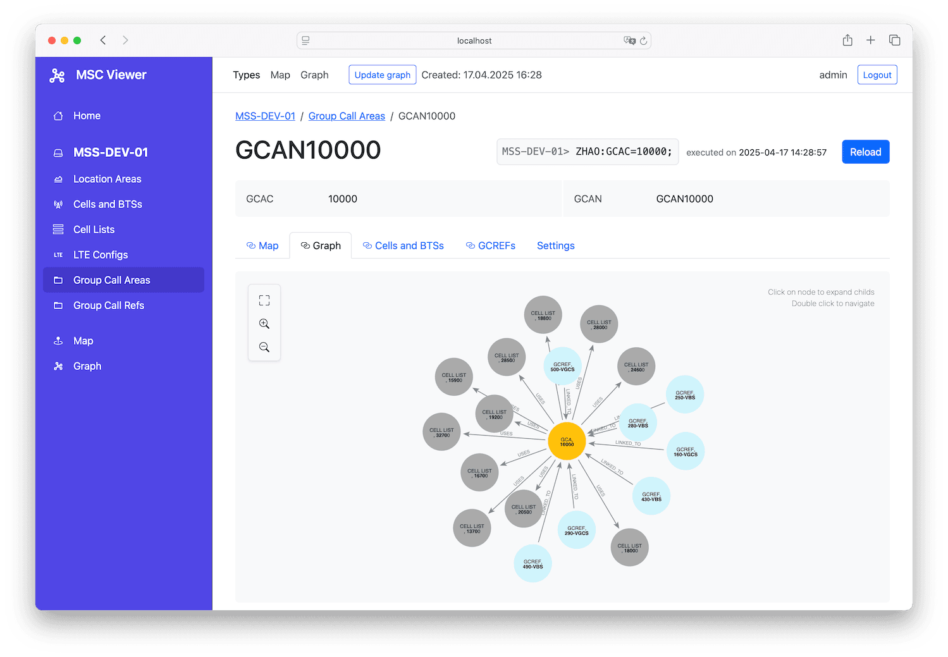Open a new browser tab
948x657 pixels.
pyautogui.click(x=870, y=40)
